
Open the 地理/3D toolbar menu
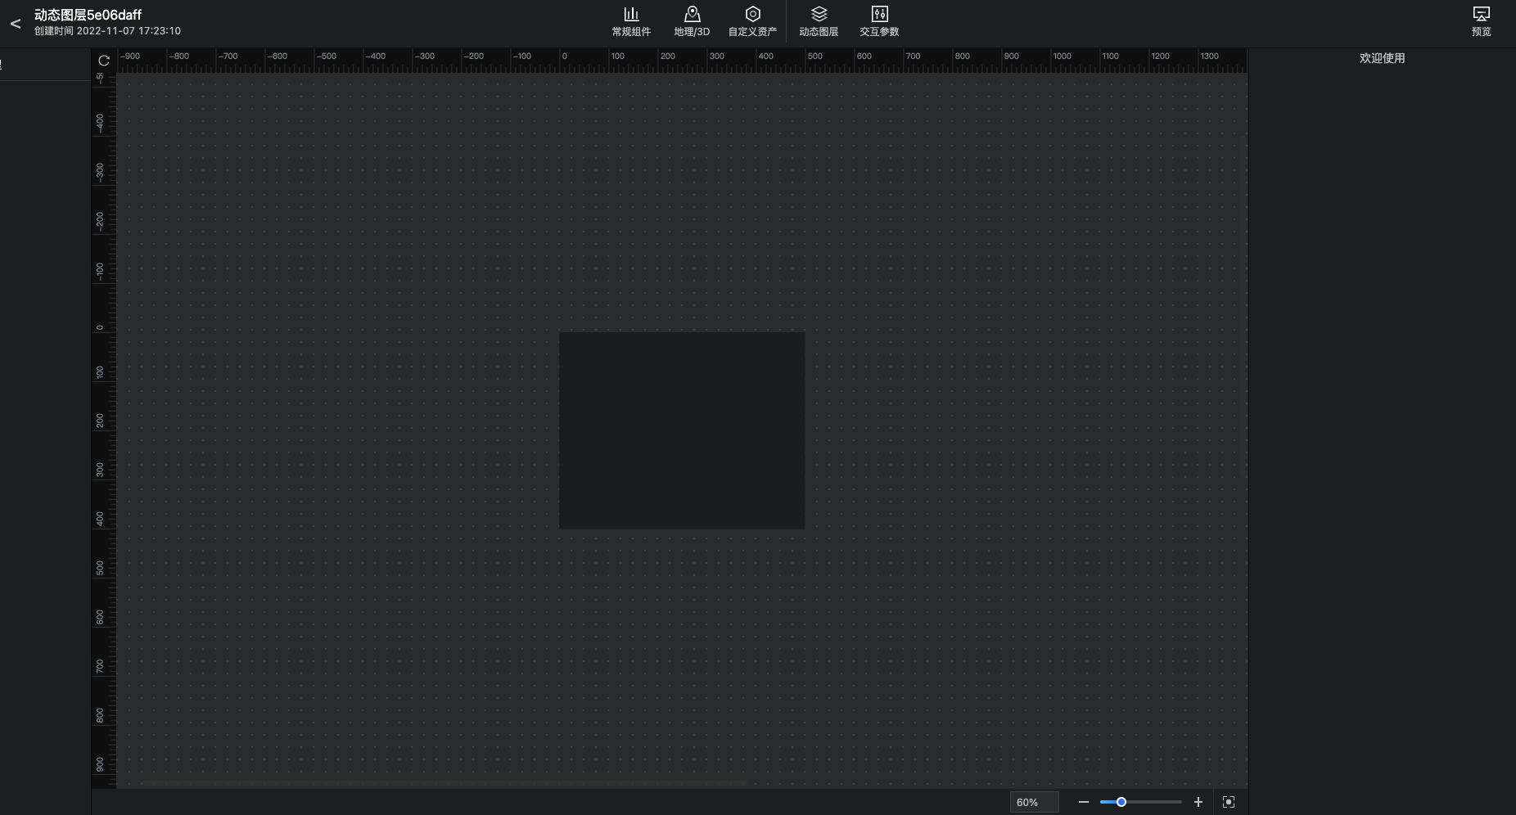[x=692, y=22]
